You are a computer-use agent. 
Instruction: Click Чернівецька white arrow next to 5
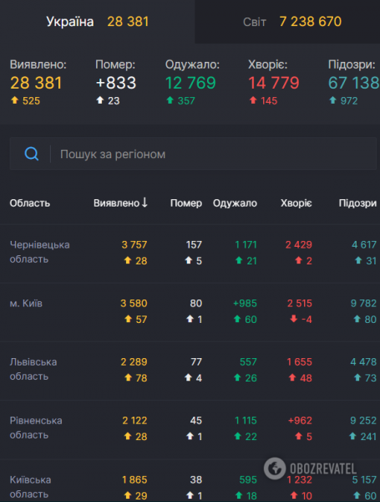pyautogui.click(x=189, y=260)
